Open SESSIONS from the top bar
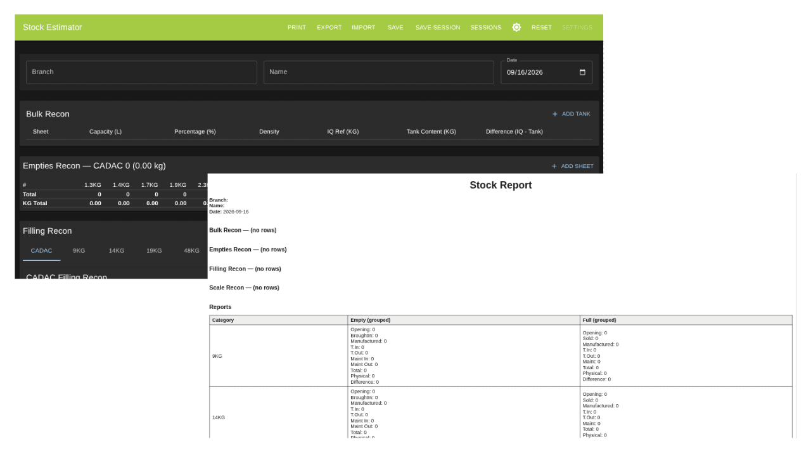811x456 pixels. (x=486, y=27)
